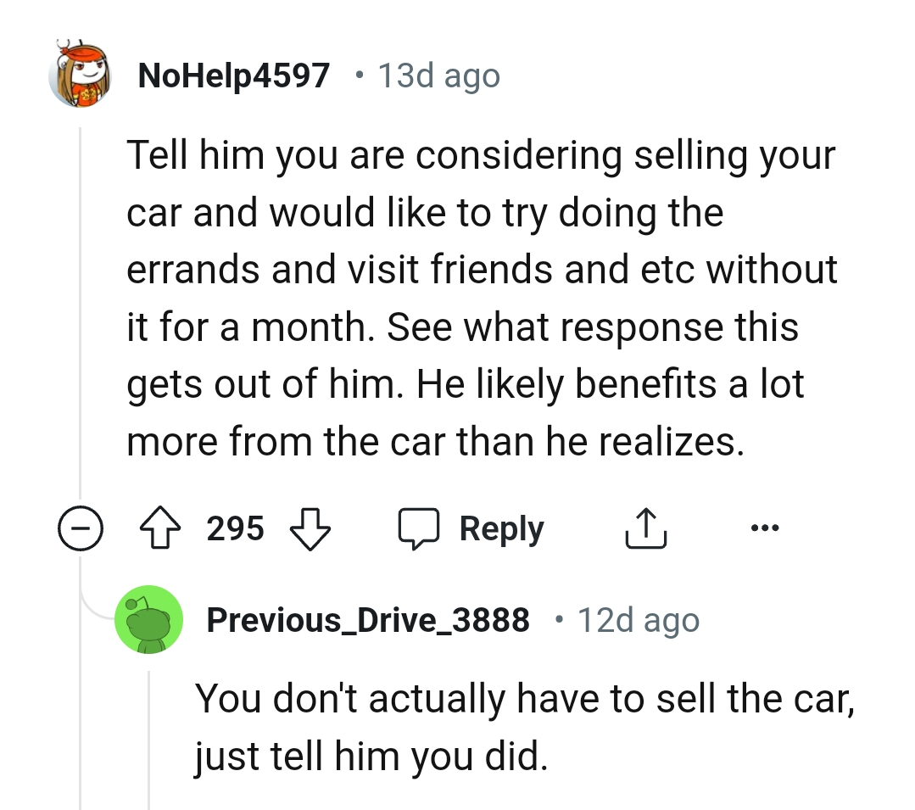Select the comment text by Previous_Drive_3888
The image size is (915, 810).
[526, 725]
